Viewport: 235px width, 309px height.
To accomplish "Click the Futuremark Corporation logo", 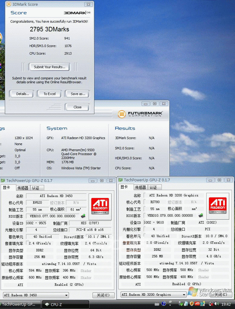I will 140,114.
